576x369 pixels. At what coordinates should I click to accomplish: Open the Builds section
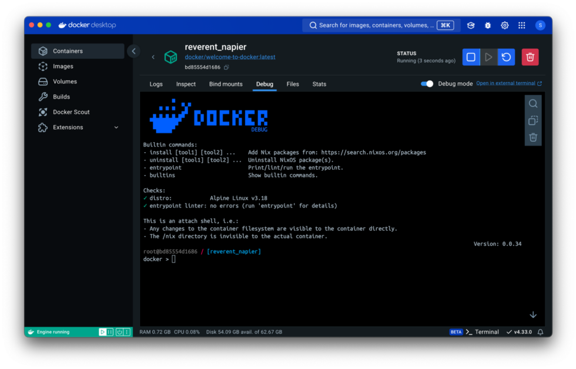[61, 96]
